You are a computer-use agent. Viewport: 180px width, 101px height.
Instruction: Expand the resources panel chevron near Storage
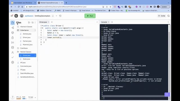pyautogui.click(x=35, y=98)
